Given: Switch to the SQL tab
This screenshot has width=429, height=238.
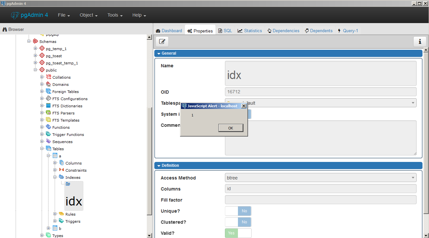Looking at the screenshot, I should [x=225, y=31].
